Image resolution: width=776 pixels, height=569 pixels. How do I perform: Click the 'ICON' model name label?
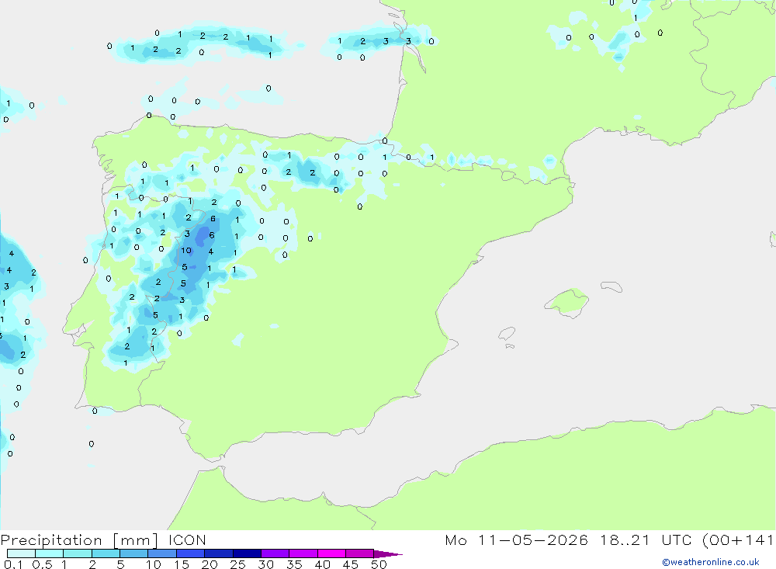tap(187, 540)
